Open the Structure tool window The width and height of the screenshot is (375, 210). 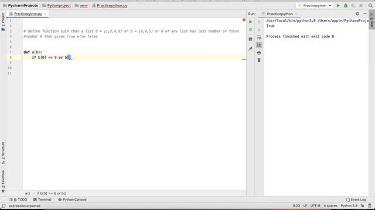(3, 152)
